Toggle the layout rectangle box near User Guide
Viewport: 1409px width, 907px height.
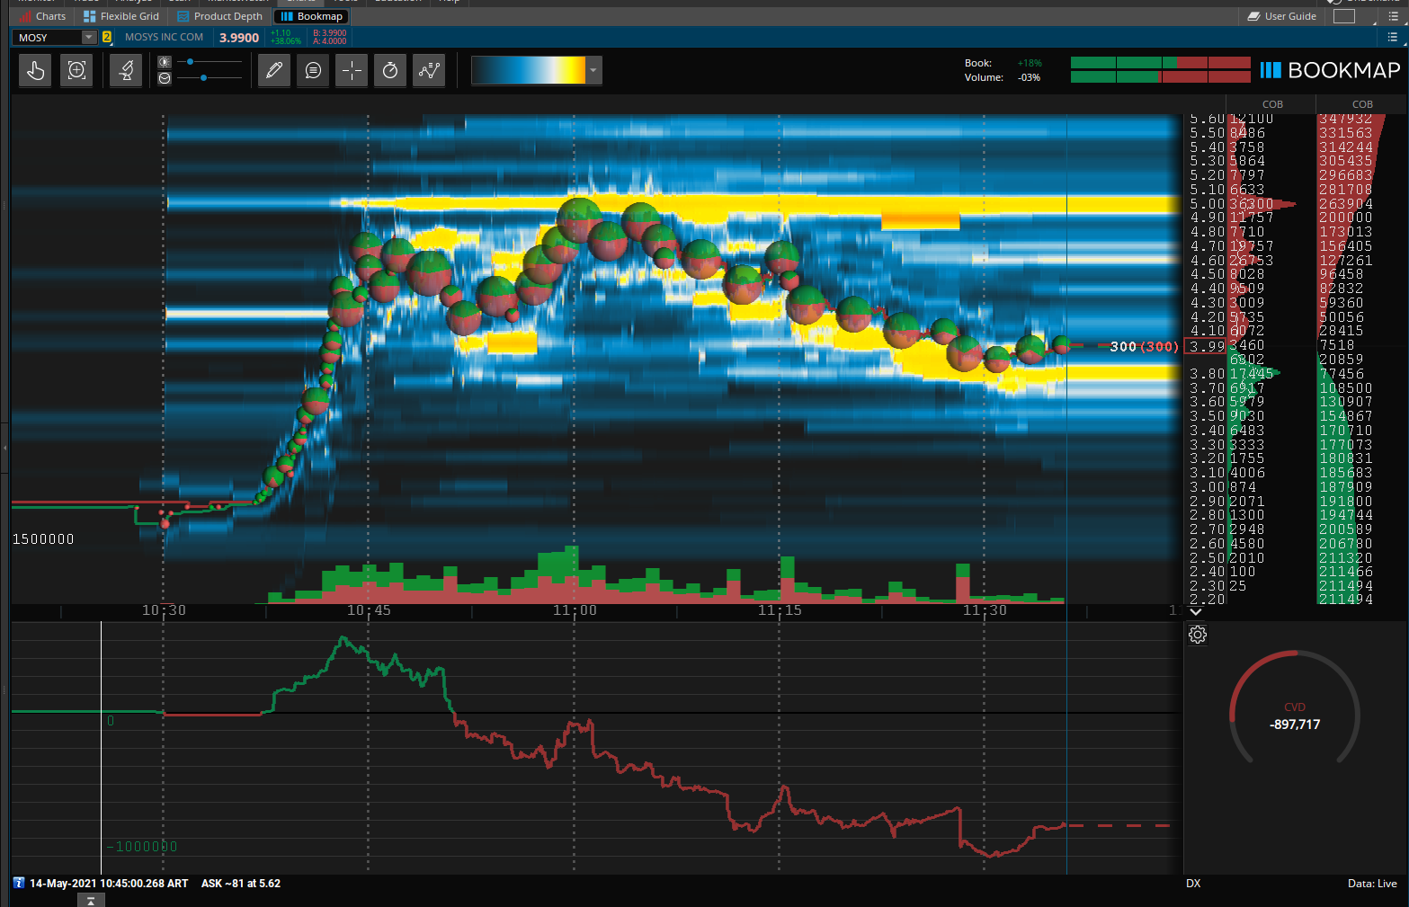(x=1343, y=16)
